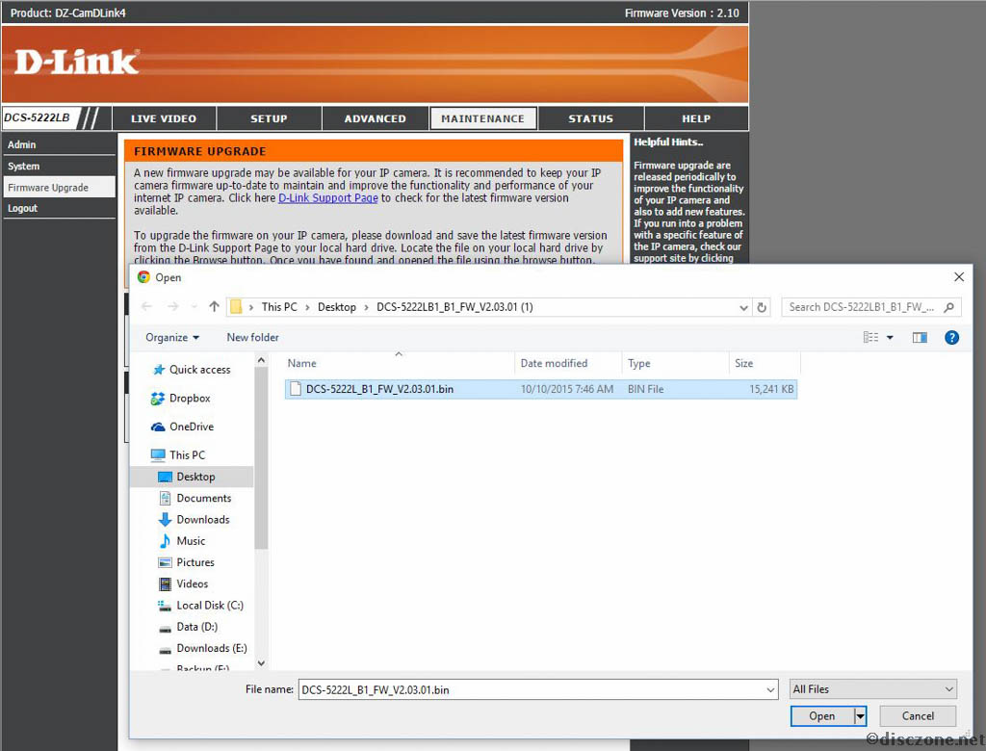Click the File name input field
This screenshot has width=986, height=751.
(x=537, y=690)
